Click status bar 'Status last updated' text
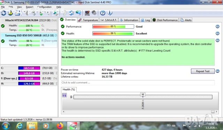Screen dimensions: 223x130 pyautogui.click(x=26, y=120)
